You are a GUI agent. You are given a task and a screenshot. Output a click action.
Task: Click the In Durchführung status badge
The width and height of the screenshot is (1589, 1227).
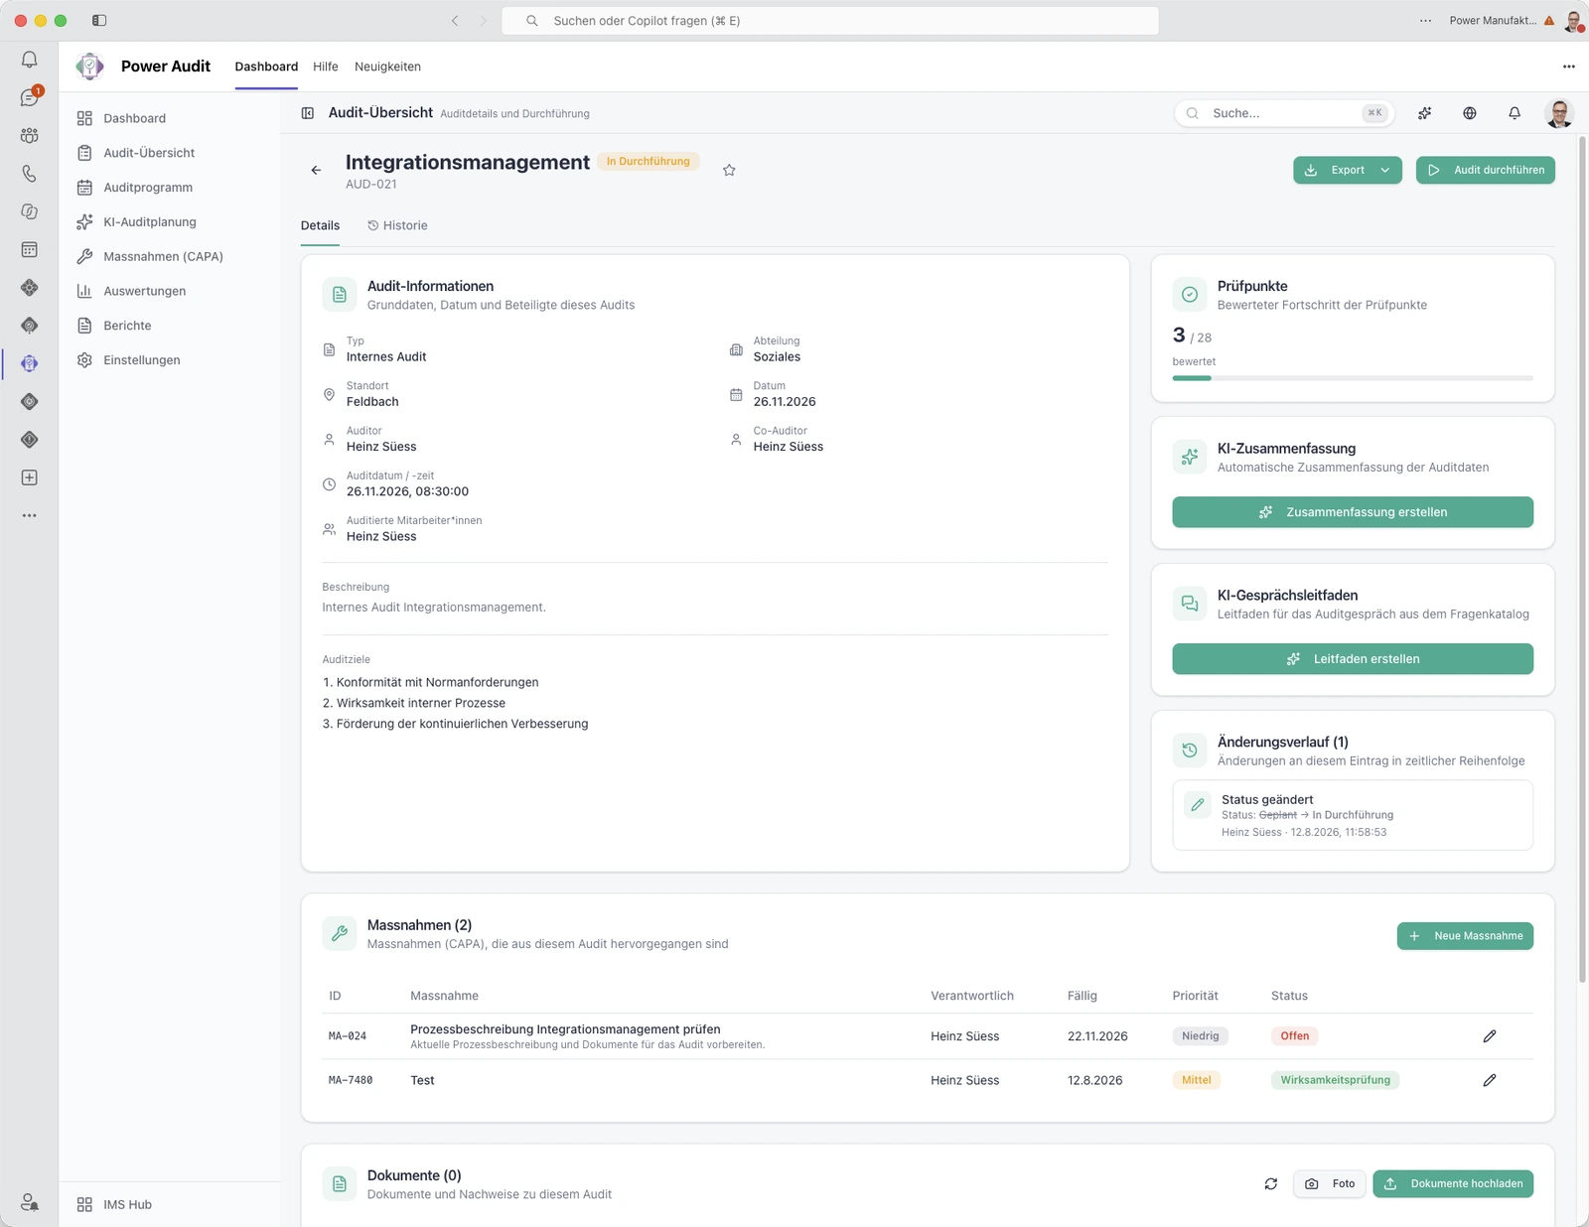(x=648, y=161)
